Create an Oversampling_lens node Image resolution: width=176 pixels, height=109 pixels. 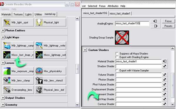tap(18, 90)
